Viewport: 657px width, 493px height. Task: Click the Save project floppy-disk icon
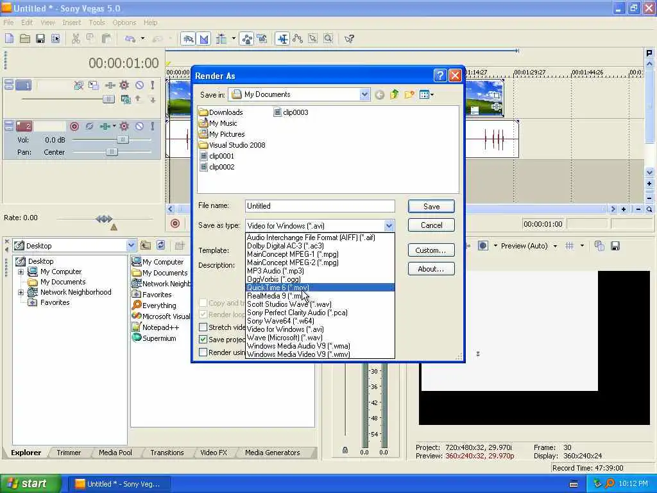[40, 39]
